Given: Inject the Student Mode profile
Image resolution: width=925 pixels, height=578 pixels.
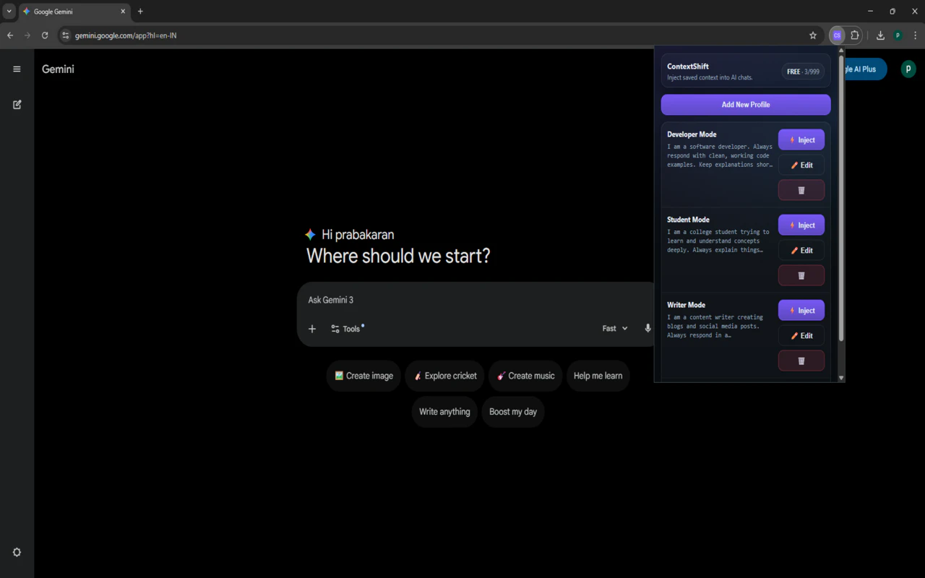Looking at the screenshot, I should [801, 225].
